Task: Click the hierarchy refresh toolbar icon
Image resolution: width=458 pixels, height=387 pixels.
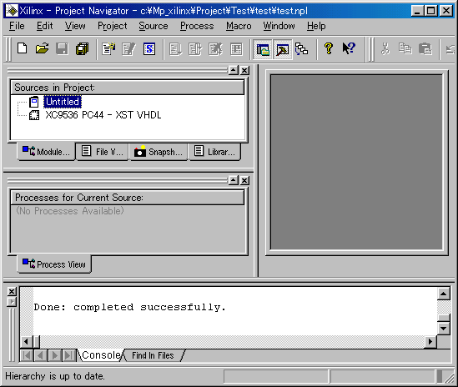Action: 301,48
